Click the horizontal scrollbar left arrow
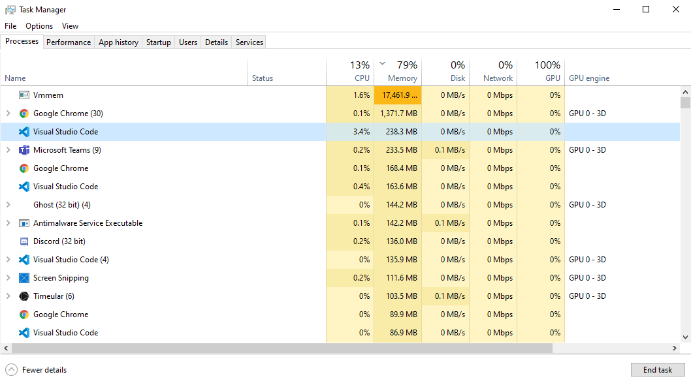 pos(6,348)
